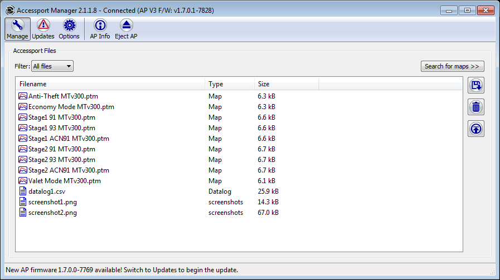Select Stage2 91 MTv300.ptm map
The image size is (500, 280).
[x=62, y=149]
